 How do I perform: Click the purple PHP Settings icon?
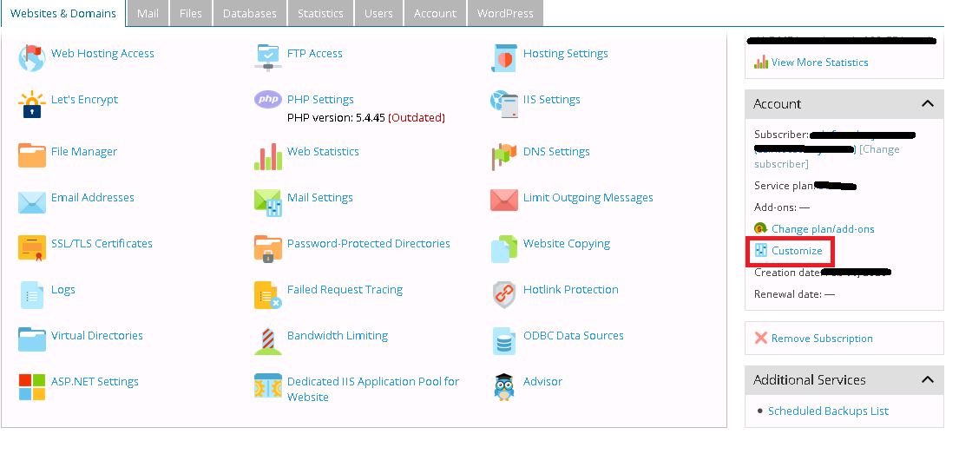point(268,99)
